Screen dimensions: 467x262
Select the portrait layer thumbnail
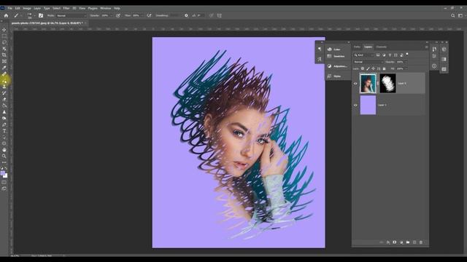coord(368,84)
